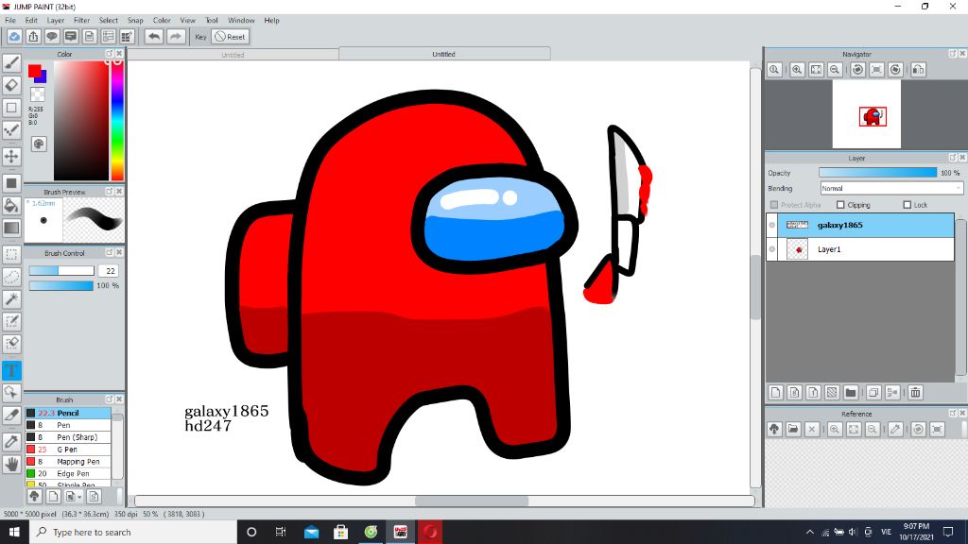Toggle visibility of Layer1

pyautogui.click(x=771, y=249)
